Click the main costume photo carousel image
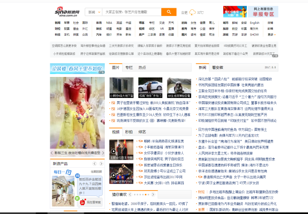Viewport: 308px width, 214px height. [78, 113]
